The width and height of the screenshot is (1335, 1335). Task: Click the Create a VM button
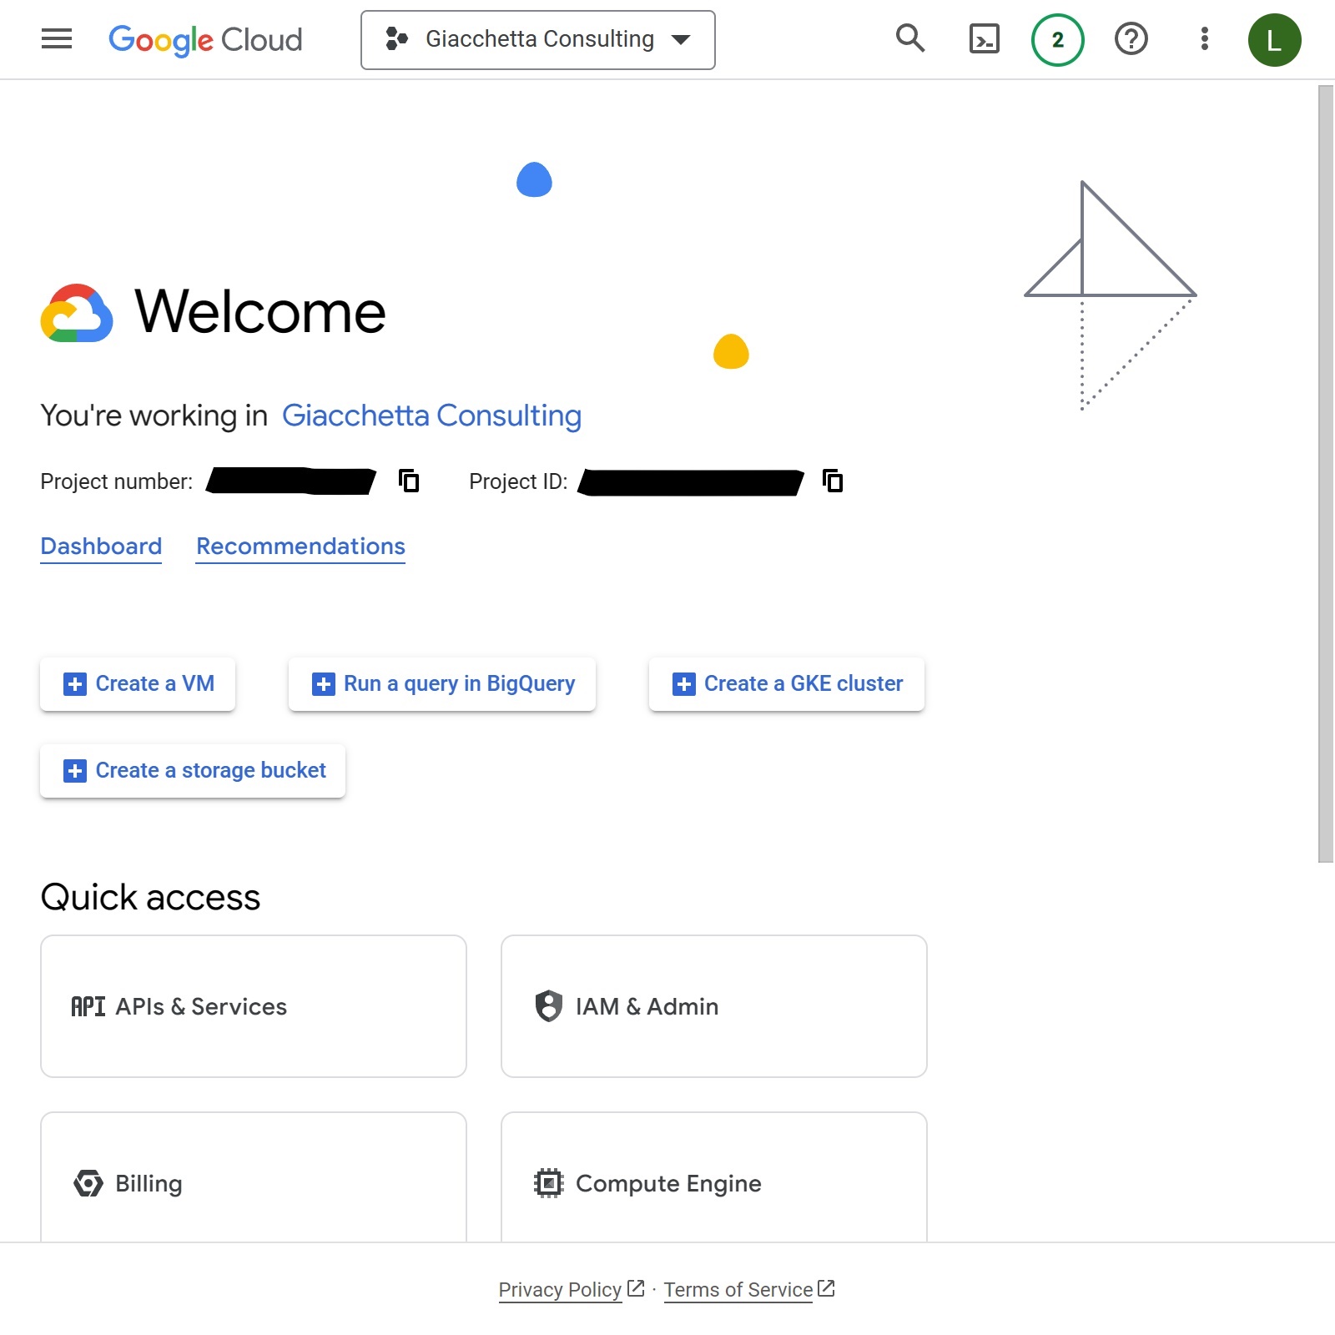(138, 684)
